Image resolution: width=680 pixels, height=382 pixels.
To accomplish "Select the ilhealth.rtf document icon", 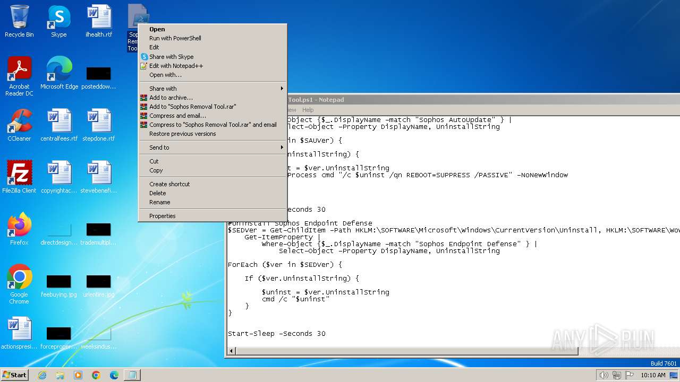I will coord(99,21).
